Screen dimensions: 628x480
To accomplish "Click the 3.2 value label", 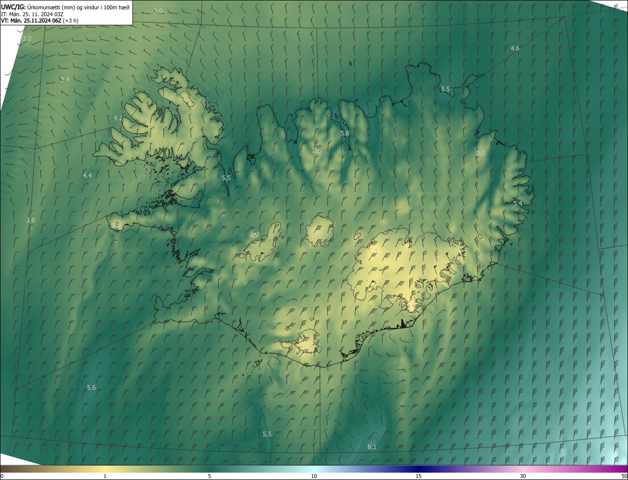I will click(26, 38).
